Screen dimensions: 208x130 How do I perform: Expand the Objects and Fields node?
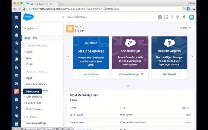coord(24,84)
